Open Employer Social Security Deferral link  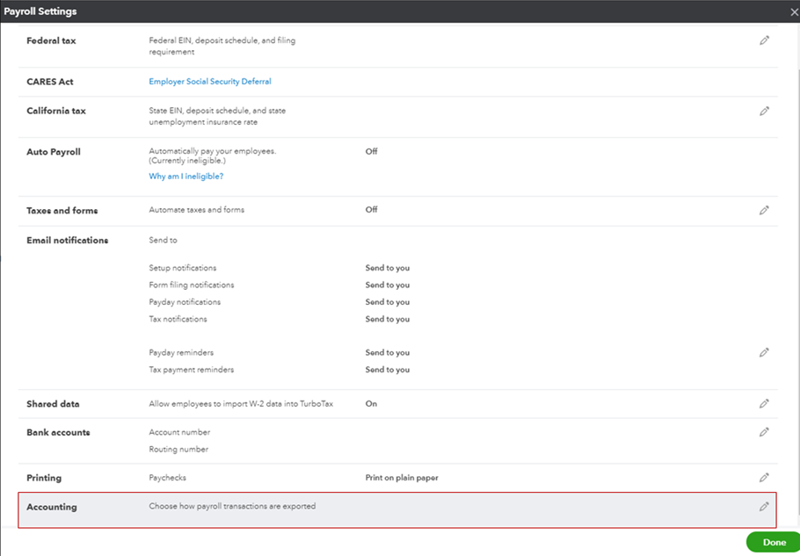(x=210, y=82)
